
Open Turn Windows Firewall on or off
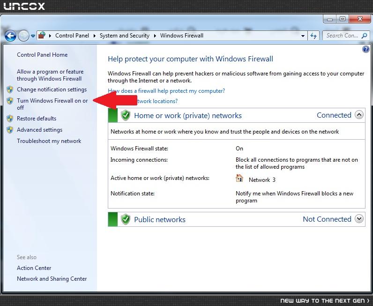[52, 104]
